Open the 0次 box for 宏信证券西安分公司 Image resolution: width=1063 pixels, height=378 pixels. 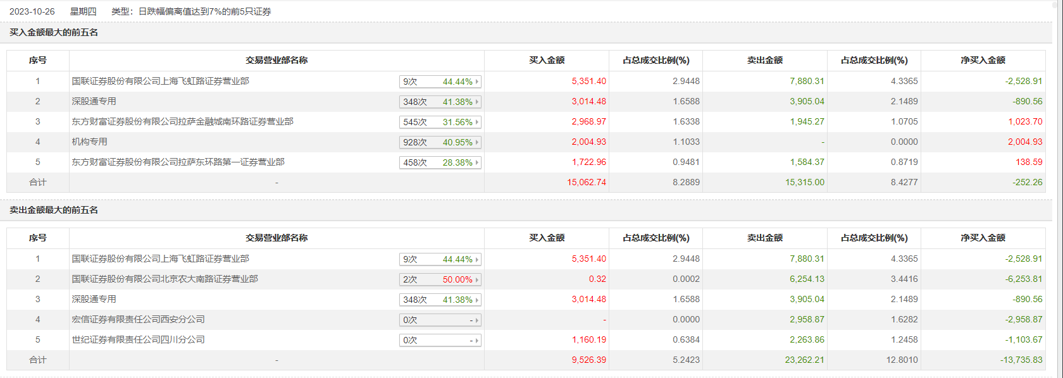[440, 320]
